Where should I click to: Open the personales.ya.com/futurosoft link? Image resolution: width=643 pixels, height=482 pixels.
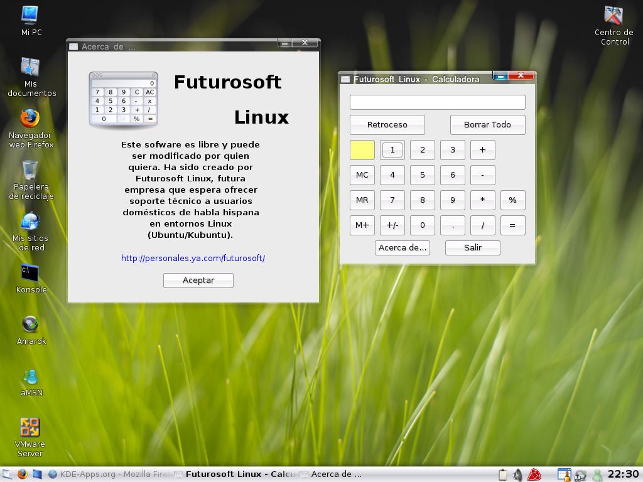pyautogui.click(x=193, y=258)
